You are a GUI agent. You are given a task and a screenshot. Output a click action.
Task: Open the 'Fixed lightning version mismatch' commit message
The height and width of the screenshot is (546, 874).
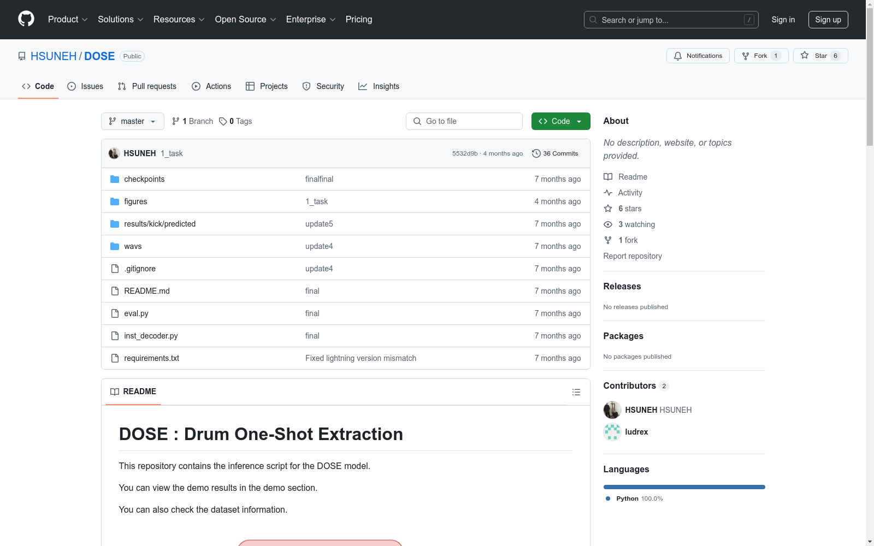(361, 358)
